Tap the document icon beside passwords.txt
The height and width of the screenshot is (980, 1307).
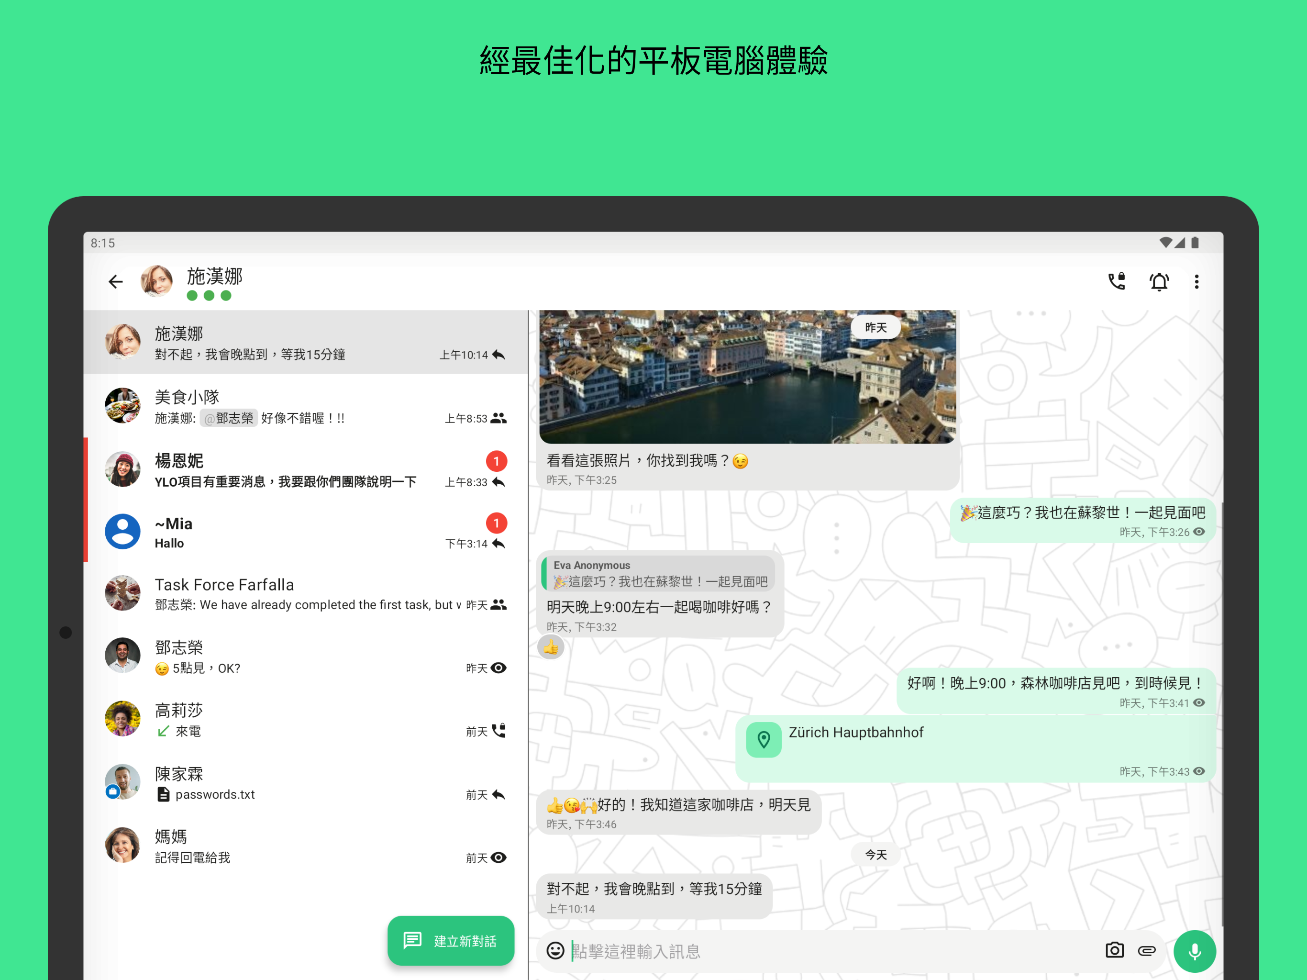point(163,794)
